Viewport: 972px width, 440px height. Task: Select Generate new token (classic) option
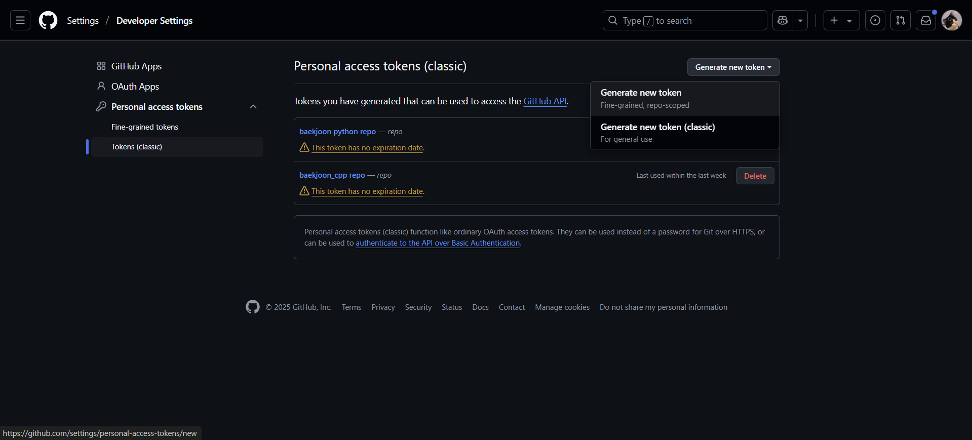tap(685, 132)
